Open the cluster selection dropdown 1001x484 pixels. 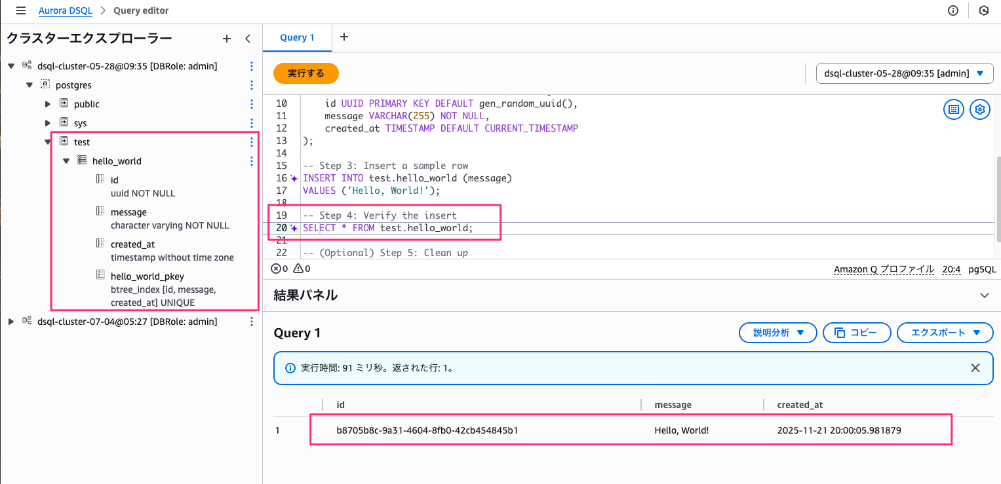tap(904, 73)
